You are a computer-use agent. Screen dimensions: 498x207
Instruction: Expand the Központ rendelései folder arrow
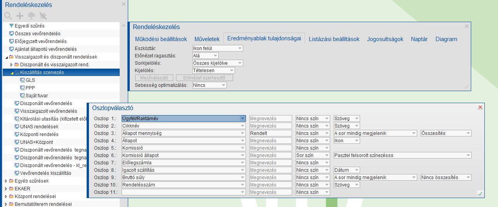pyautogui.click(x=6, y=197)
